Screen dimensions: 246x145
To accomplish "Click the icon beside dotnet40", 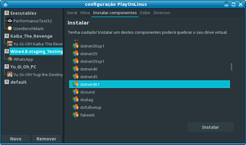I will pyautogui.click(x=75, y=69).
